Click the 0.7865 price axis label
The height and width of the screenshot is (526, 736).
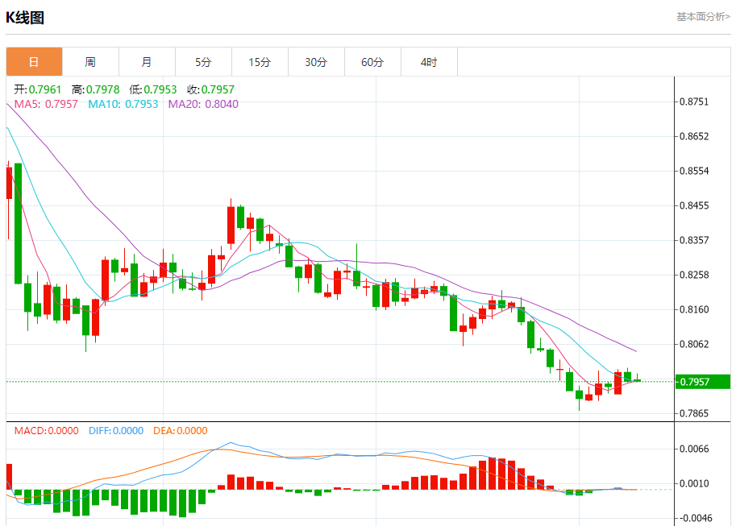(x=694, y=413)
